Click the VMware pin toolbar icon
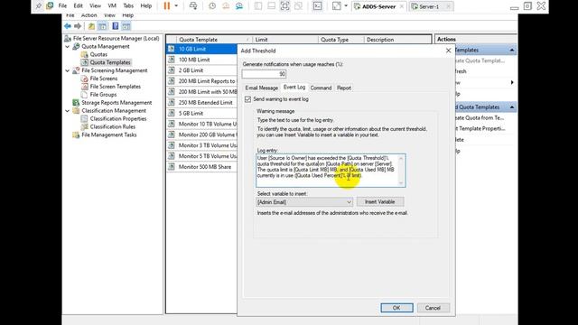This screenshot has width=578, height=325. pos(39,6)
